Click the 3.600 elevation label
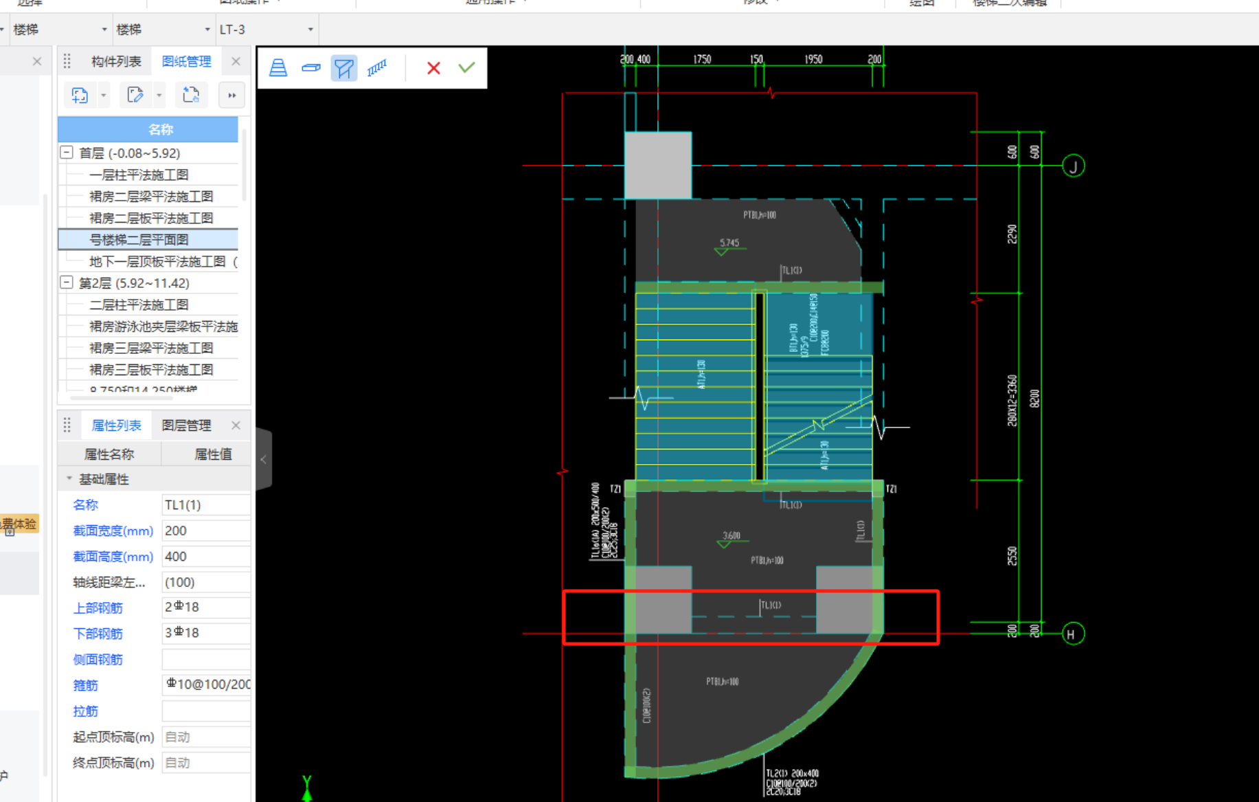Viewport: 1259px width, 802px height. point(731,535)
